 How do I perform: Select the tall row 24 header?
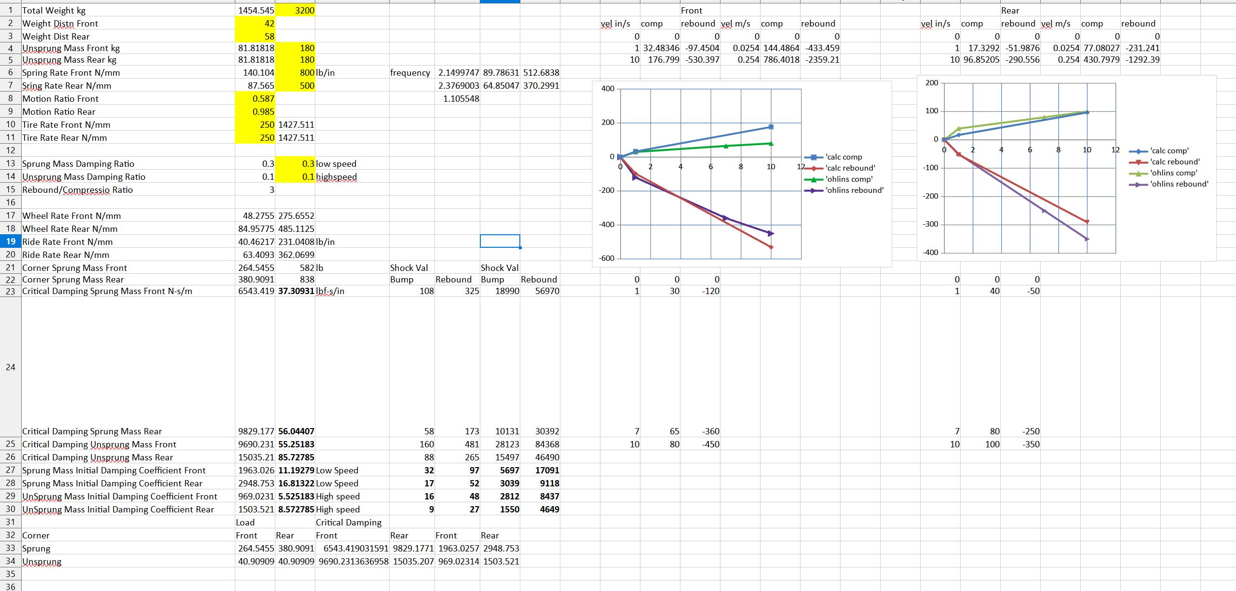click(11, 367)
